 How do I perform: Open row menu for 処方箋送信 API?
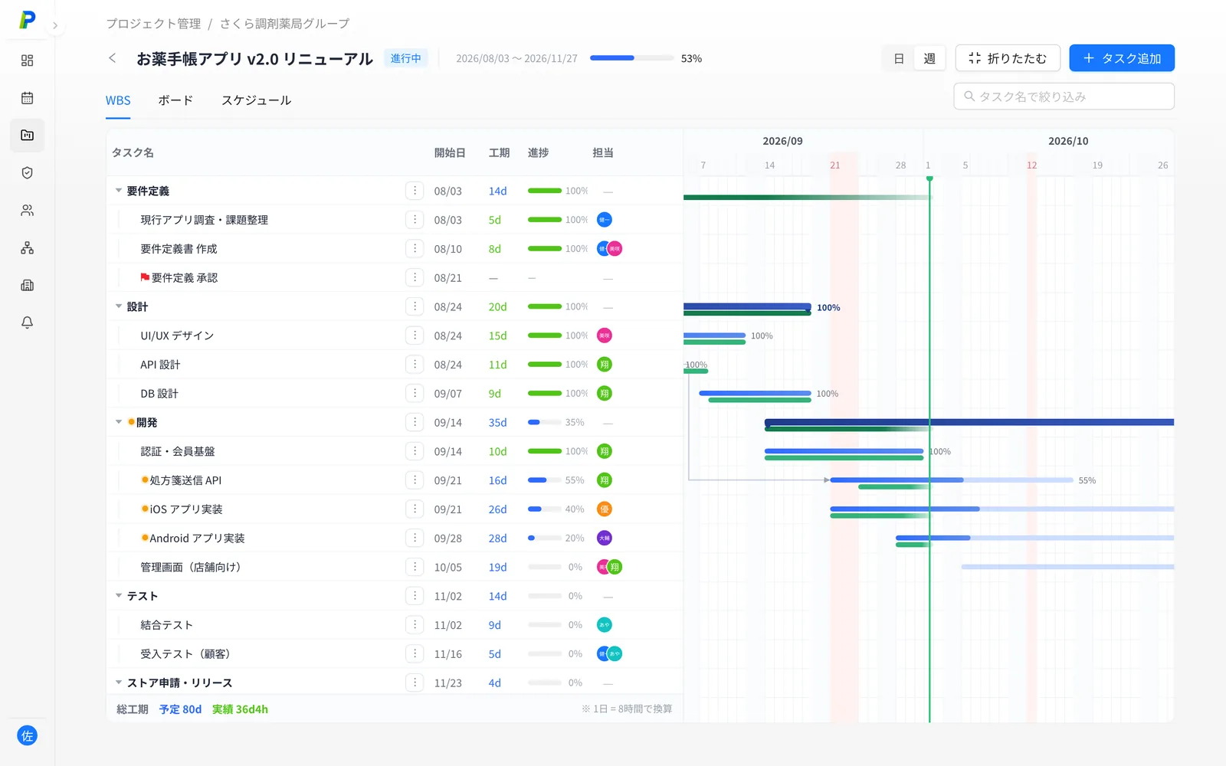(415, 480)
